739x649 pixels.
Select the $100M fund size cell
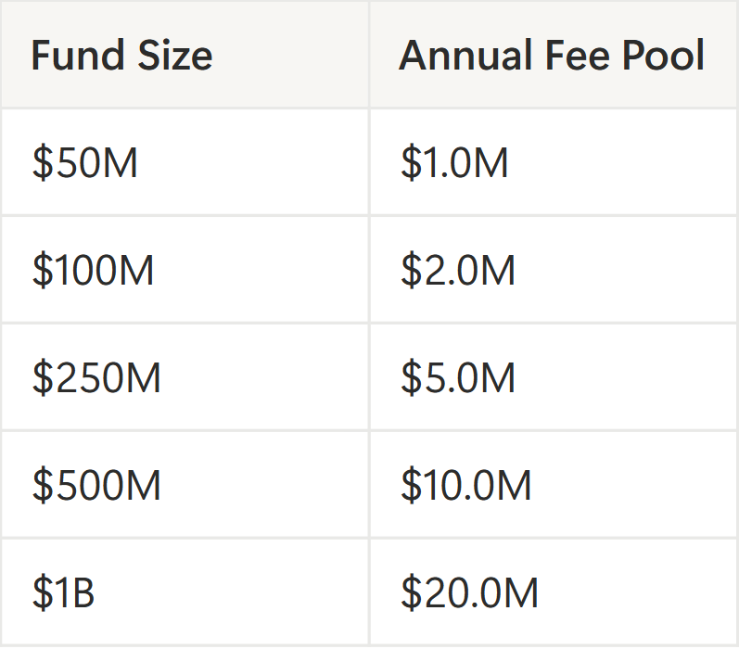click(93, 272)
